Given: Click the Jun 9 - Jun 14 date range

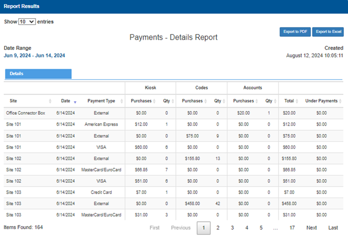Looking at the screenshot, I should click(x=34, y=56).
